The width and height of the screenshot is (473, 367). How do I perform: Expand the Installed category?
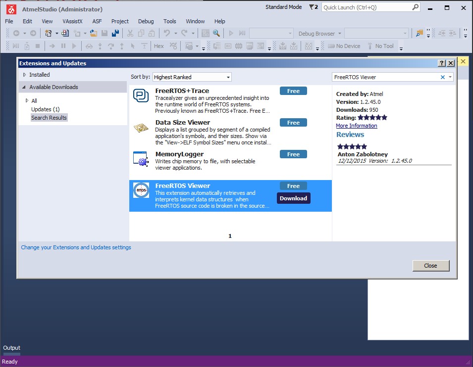(24, 75)
